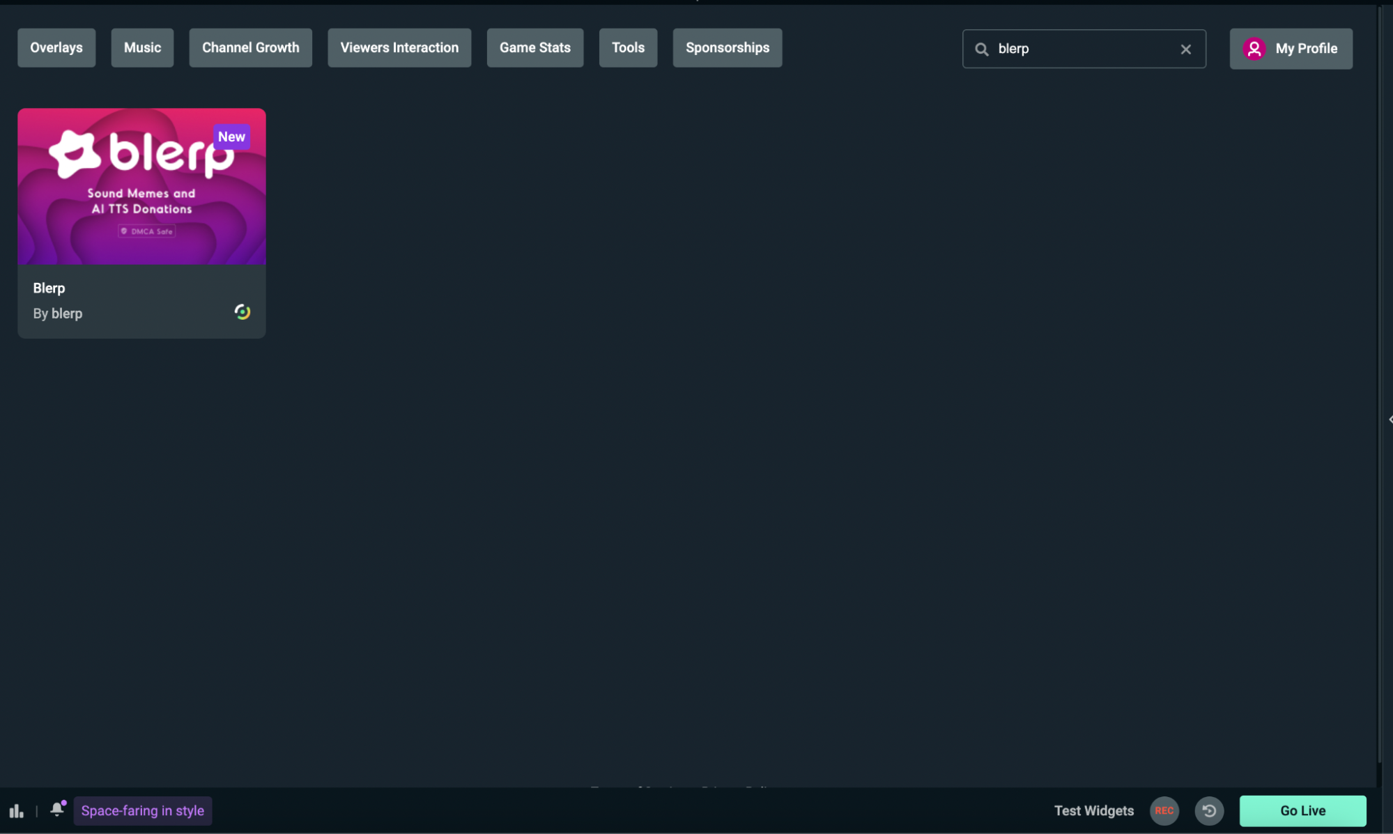1393x834 pixels.
Task: Click the X to clear the search
Action: click(1186, 49)
